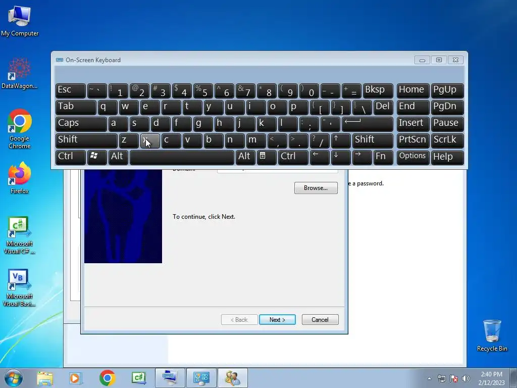Screen dimensions: 517x388
Task: Open network status tray icon
Action: [441, 378]
